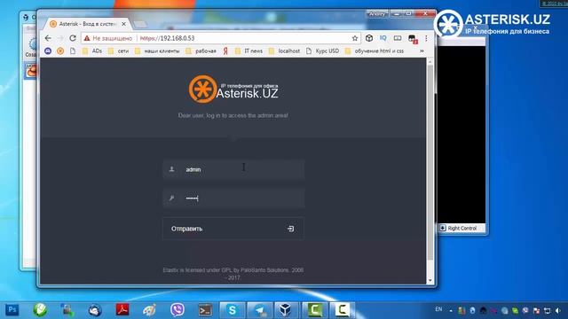
Task: Go back with the browser back arrow
Action: point(48,38)
